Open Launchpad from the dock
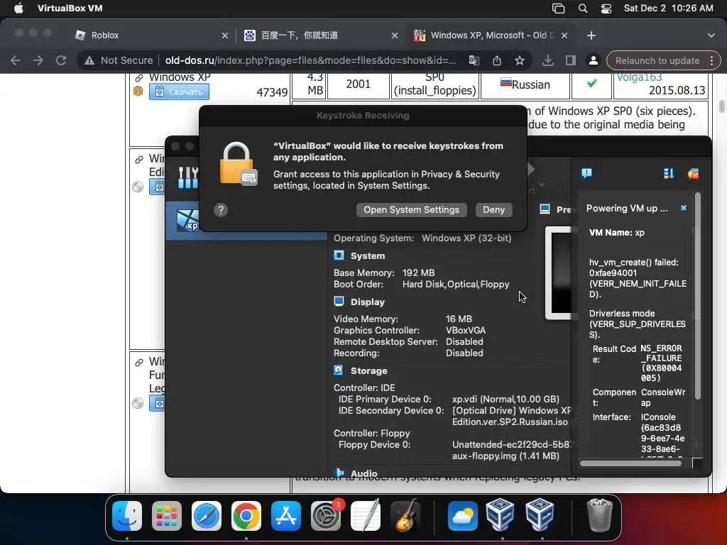The image size is (727, 545). point(166,516)
